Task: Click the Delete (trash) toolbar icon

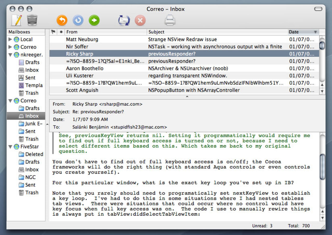Action: click(x=32, y=20)
